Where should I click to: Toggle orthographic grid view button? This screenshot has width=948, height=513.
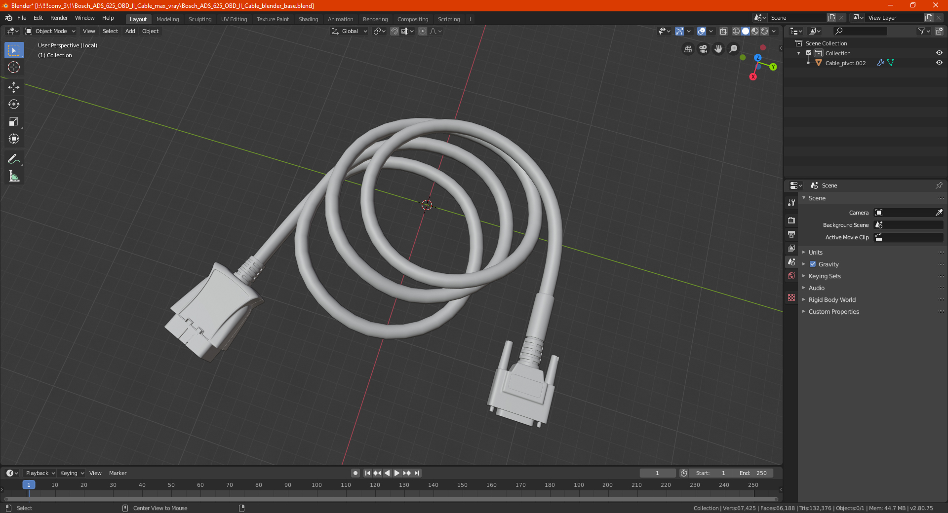pyautogui.click(x=688, y=49)
